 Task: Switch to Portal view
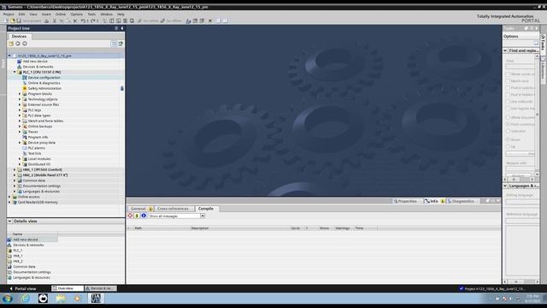[x=23, y=289]
